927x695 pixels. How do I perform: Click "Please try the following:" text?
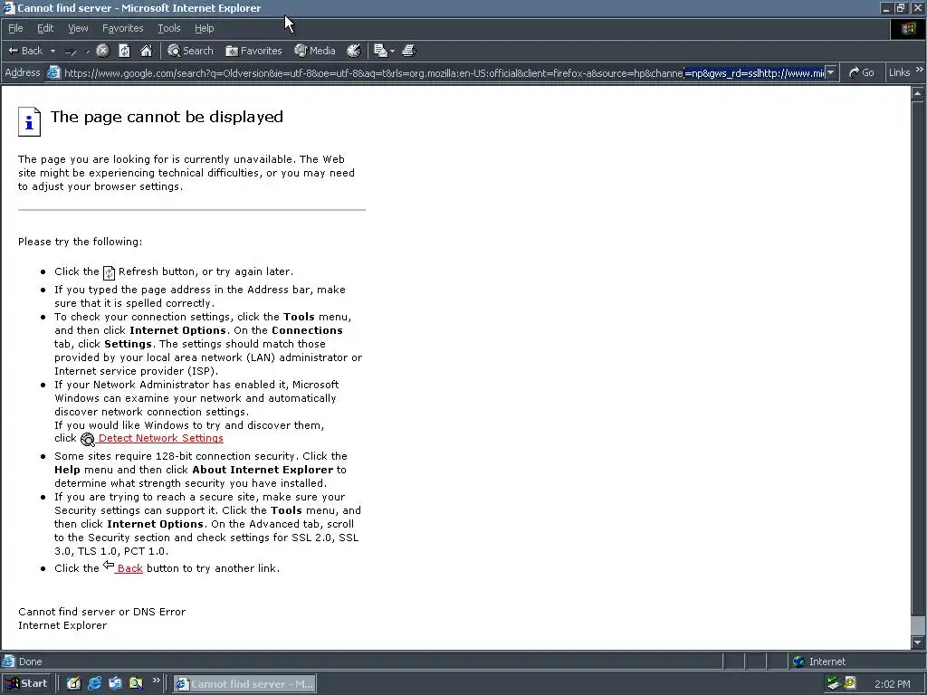click(x=80, y=242)
